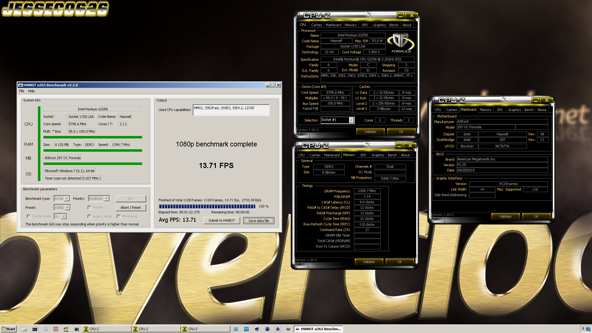Toggle the Legacy mode checkbox
This screenshot has width=592, height=333.
click(x=89, y=216)
